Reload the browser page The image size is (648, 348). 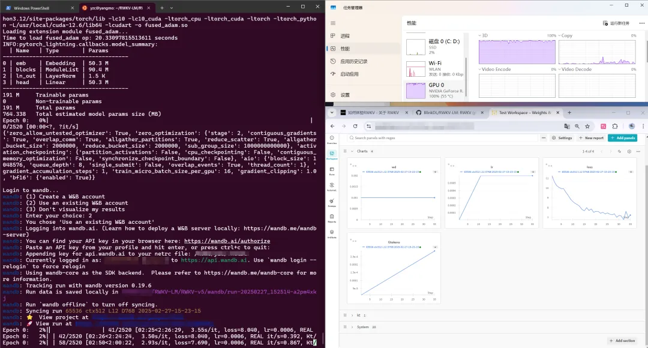click(x=355, y=126)
